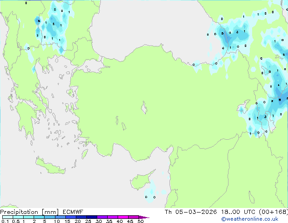Image resolution: width=288 pixels, height=223 pixels.
Task: Click the "ECMWF" model label
Action: 73,212
